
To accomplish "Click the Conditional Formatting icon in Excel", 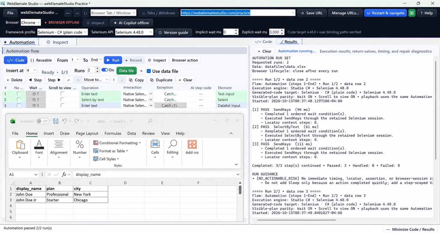I will click(96, 143).
